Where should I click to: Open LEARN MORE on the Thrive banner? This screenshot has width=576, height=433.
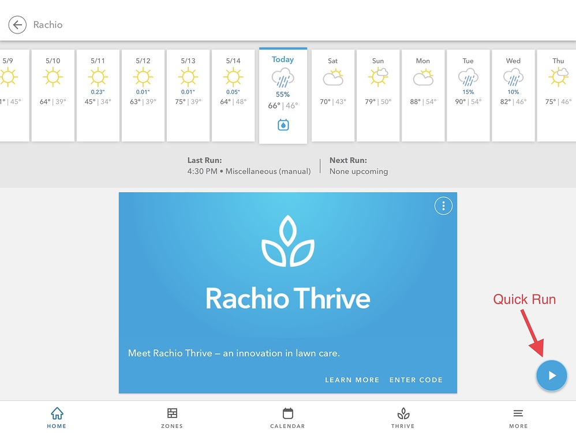352,380
